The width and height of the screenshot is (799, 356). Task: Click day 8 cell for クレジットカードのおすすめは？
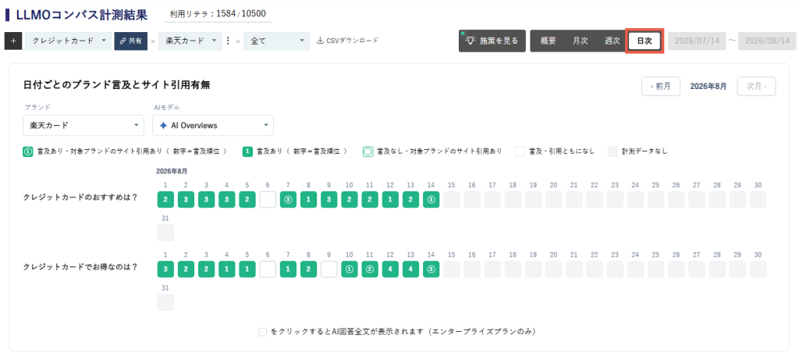click(x=308, y=199)
